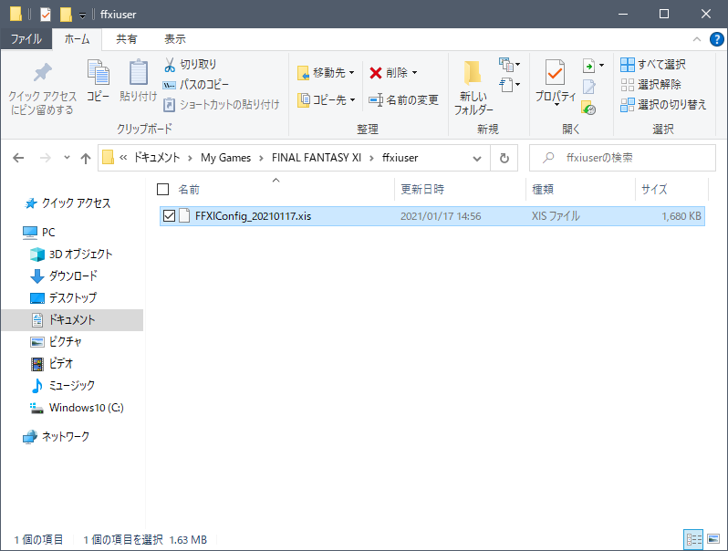Screen dimensions: 728x551
Task: Open ネットワーク in sidebar
Action: 57,436
